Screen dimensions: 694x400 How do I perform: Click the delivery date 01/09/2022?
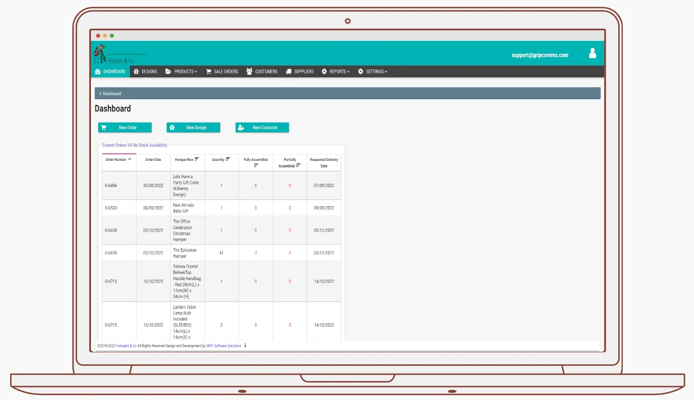(324, 185)
